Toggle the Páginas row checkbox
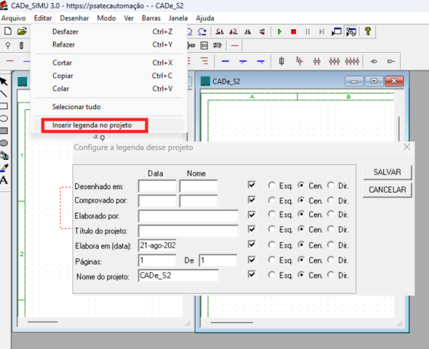This screenshot has height=349, width=429. (x=252, y=259)
